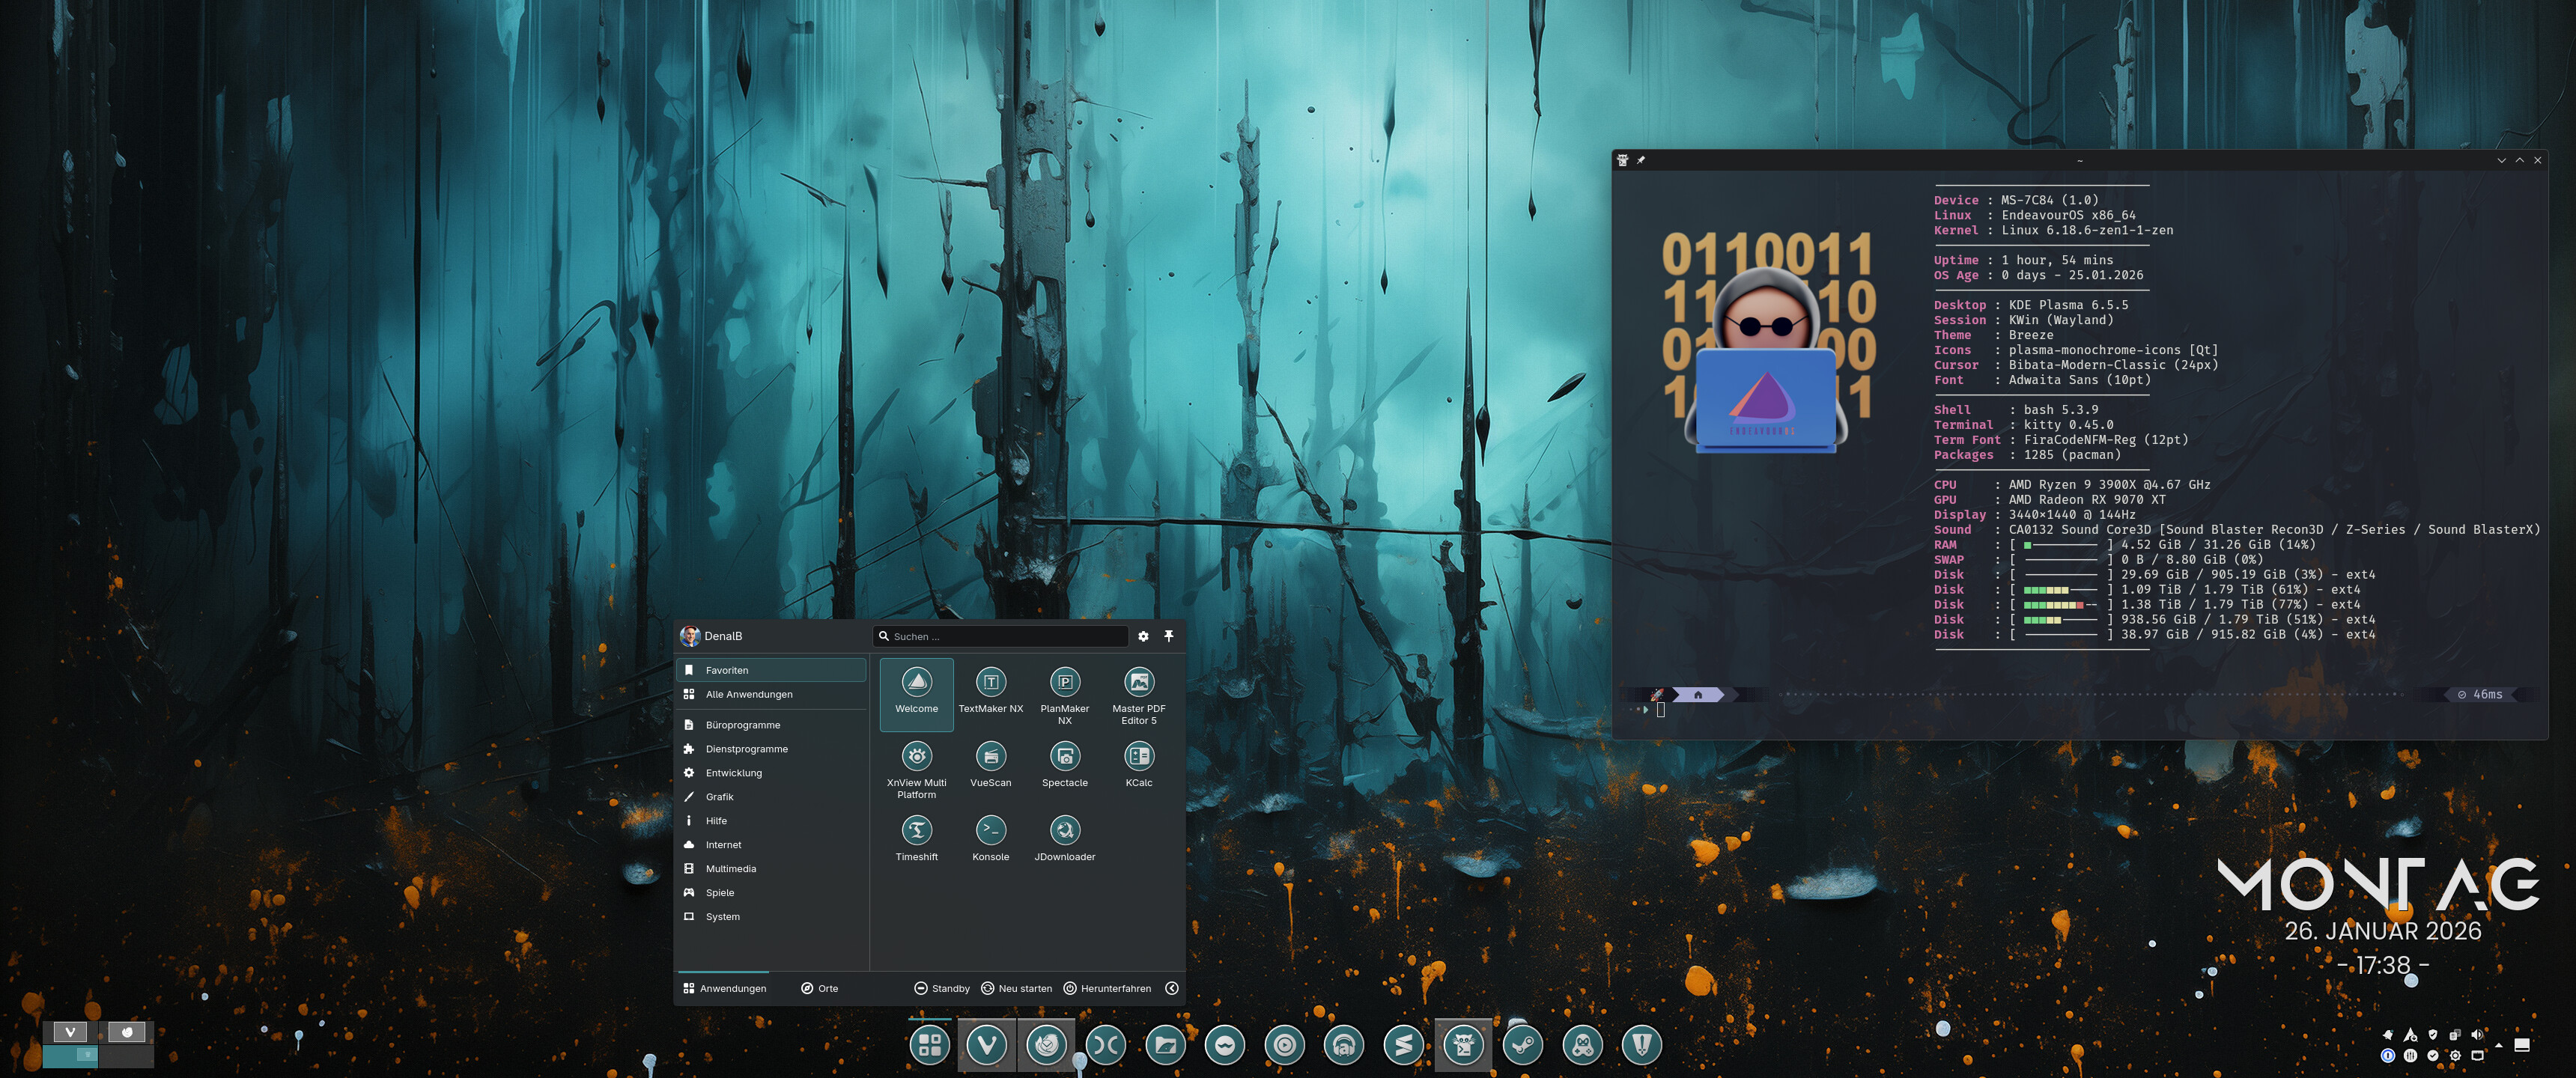
Task: Click Neu starten button
Action: pos(1016,988)
